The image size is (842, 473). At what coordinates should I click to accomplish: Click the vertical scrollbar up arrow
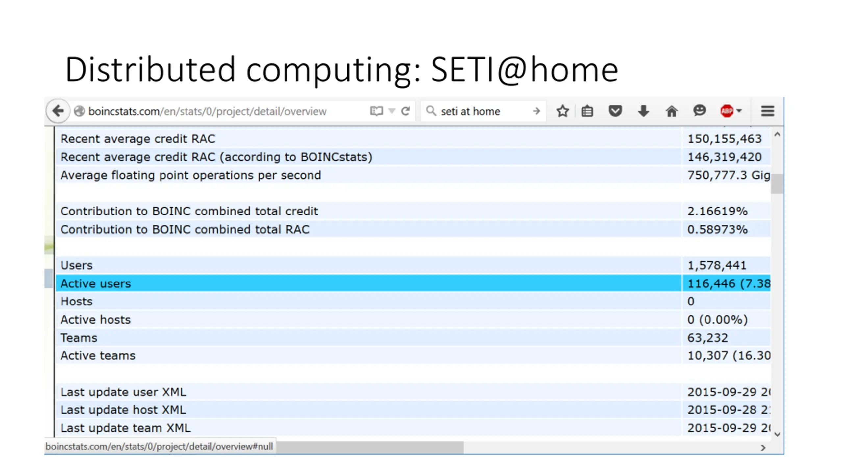[x=777, y=134]
